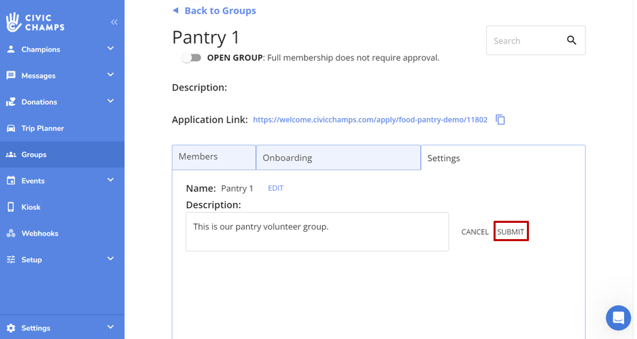Click the Civic Champs hand logo
637x339 pixels.
point(14,22)
